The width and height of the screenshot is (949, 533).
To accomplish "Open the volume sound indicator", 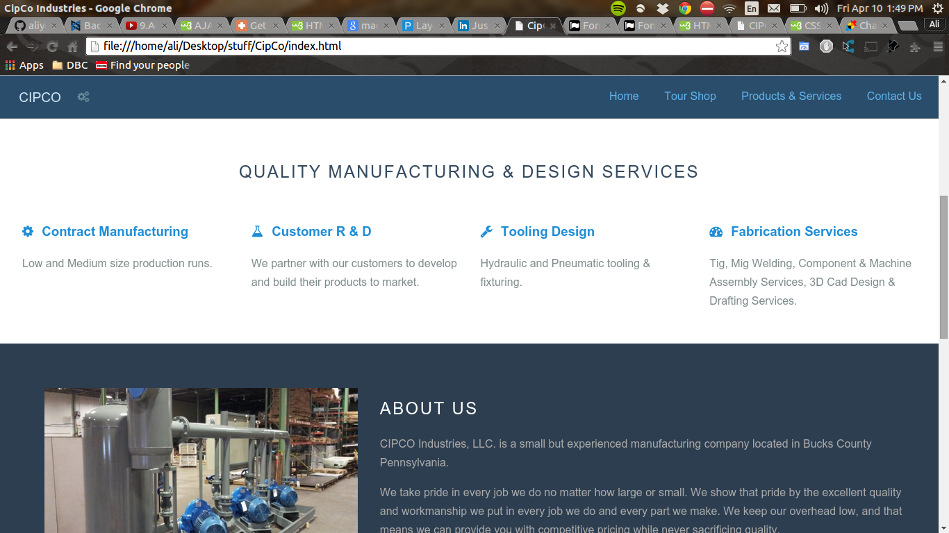I will coord(821,8).
